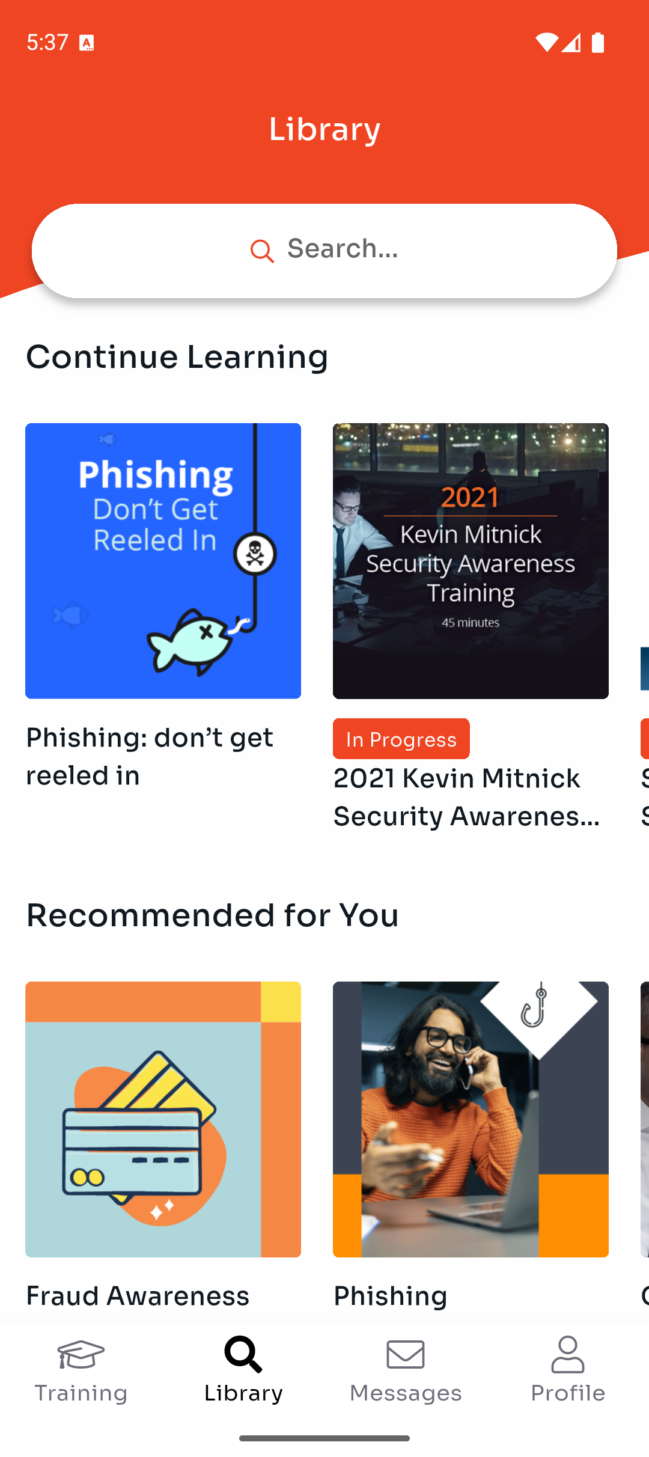
Task: Open the Messages envelope icon
Action: pos(406,1354)
